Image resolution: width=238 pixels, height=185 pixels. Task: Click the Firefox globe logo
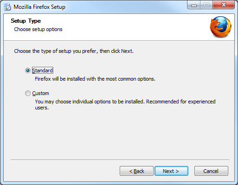(x=220, y=27)
